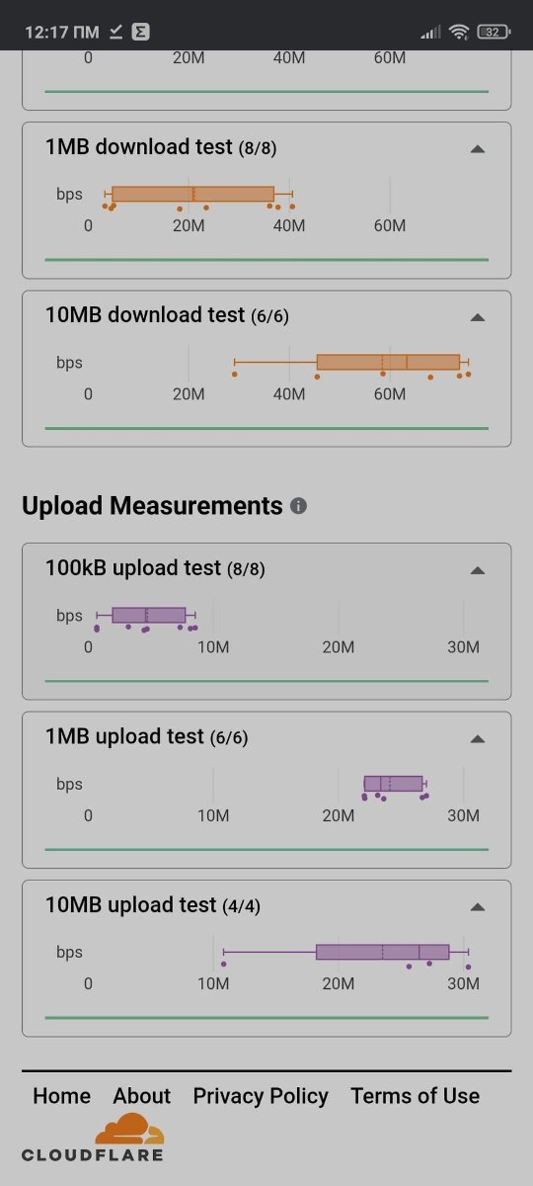Tap the Sigma notification icon in status bar
533x1186 pixels.
[141, 32]
